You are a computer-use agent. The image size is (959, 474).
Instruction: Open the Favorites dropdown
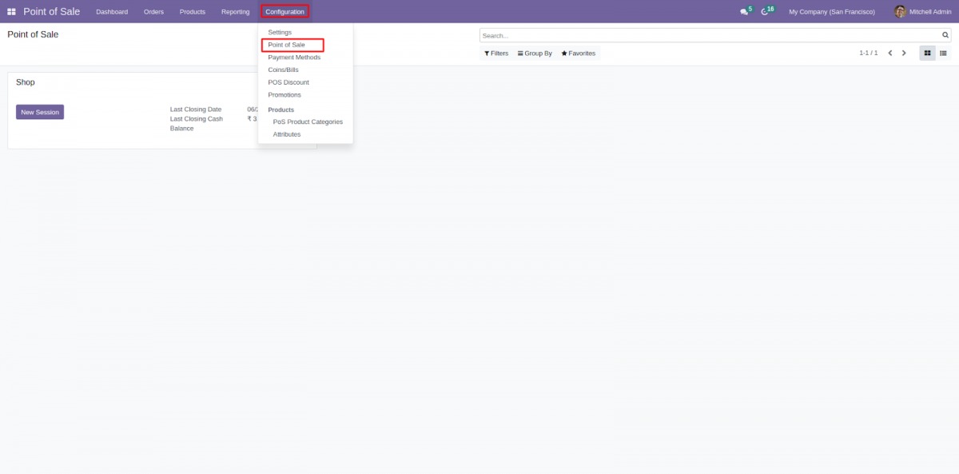pyautogui.click(x=578, y=54)
